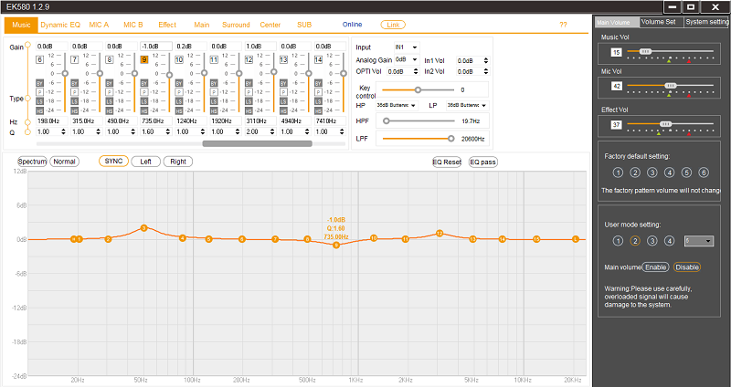This screenshot has height=387, width=731.
Task: Load factory default setting 4
Action: (669, 173)
